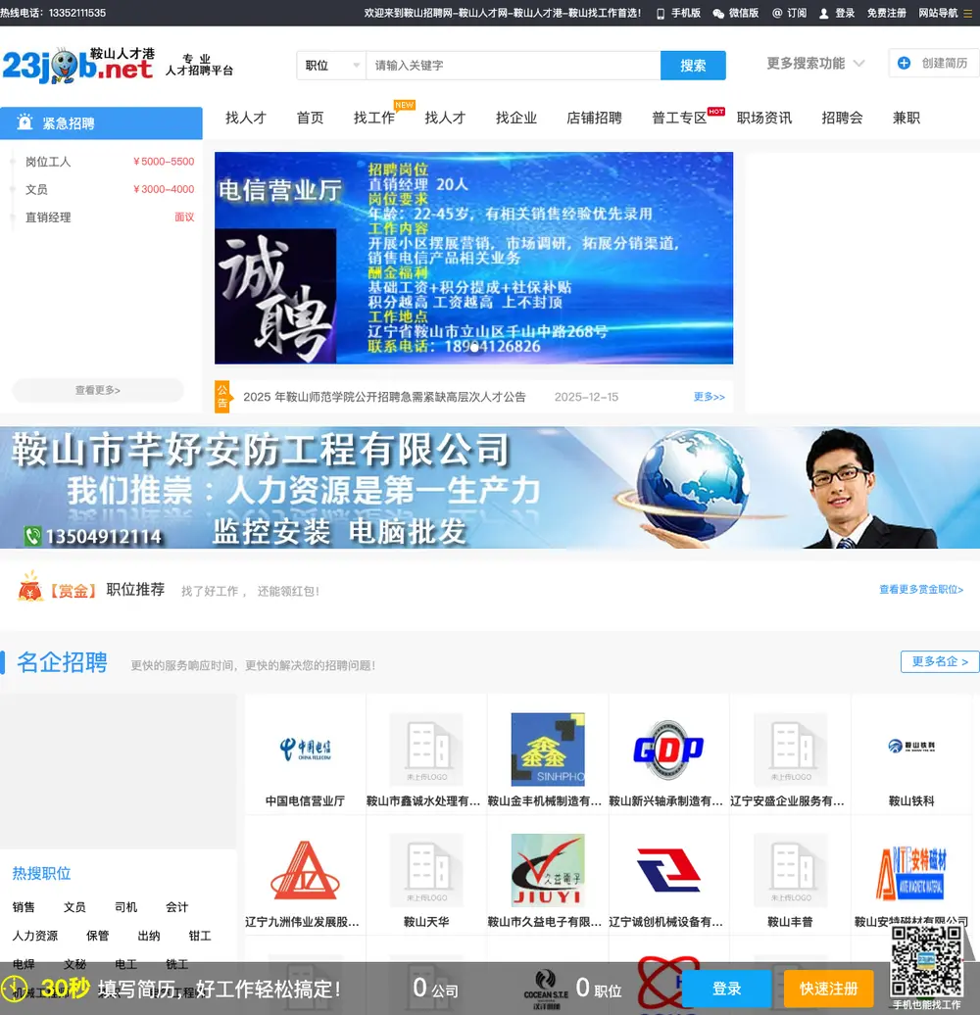Open the 职位 search type dropdown
The height and width of the screenshot is (1015, 980).
pyautogui.click(x=331, y=66)
